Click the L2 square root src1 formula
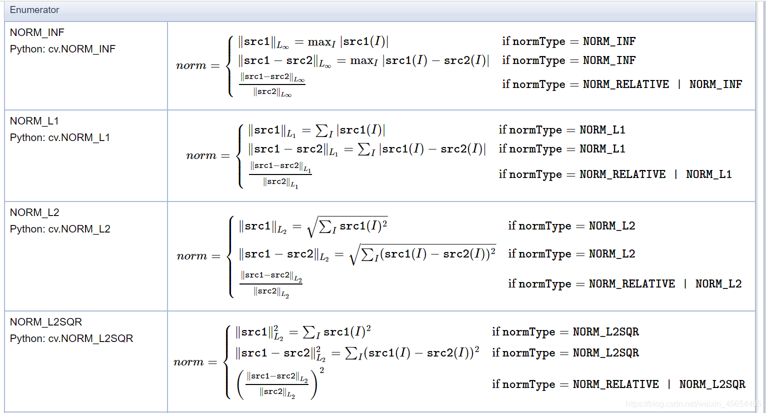The image size is (766, 413). (313, 226)
